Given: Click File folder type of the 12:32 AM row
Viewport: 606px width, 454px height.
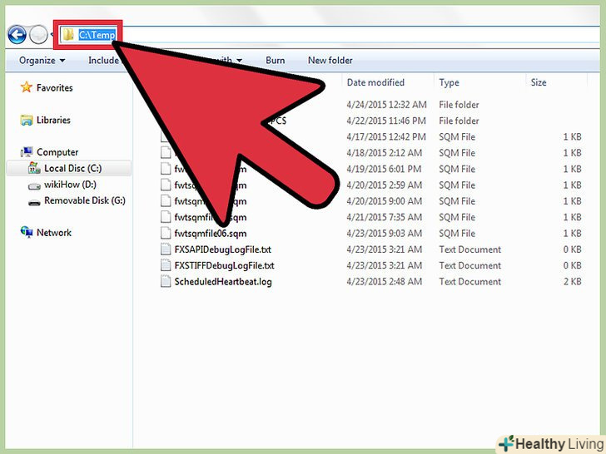Looking at the screenshot, I should (459, 105).
